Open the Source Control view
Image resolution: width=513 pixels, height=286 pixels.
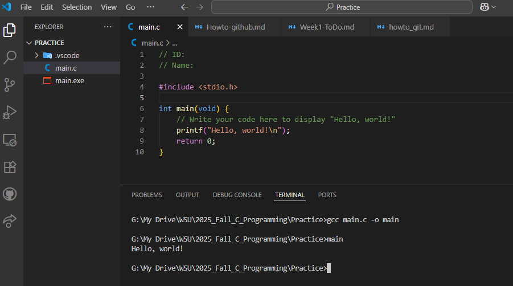[x=10, y=85]
